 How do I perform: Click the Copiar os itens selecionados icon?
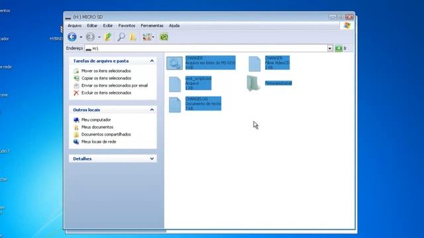(x=76, y=78)
